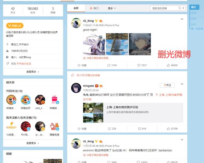204x163 pixels.
Task: Select the 最近 timeline button
Action: [194, 7]
